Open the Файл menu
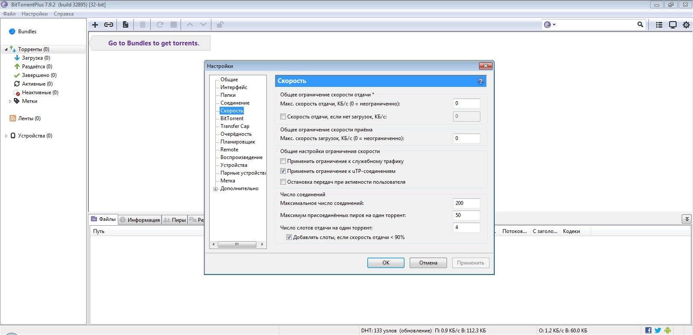This screenshot has height=335, width=693. [9, 14]
